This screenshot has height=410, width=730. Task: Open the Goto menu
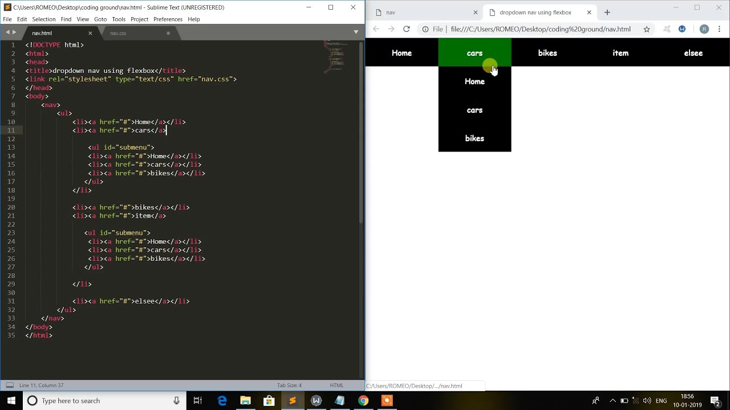100,19
